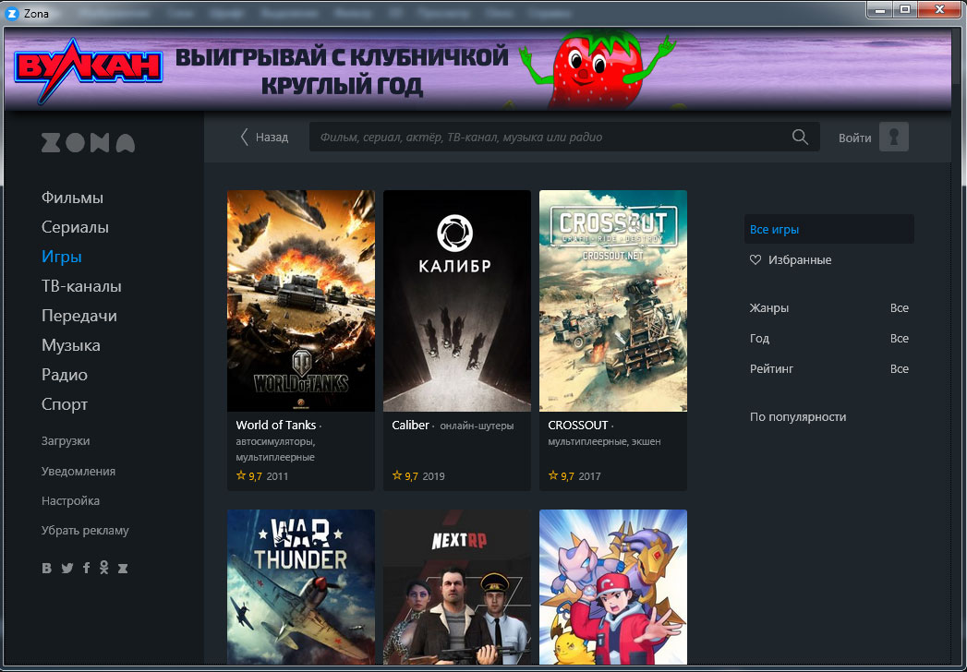Click the star rating under World of Tanks
This screenshot has width=967, height=672.
click(x=249, y=476)
